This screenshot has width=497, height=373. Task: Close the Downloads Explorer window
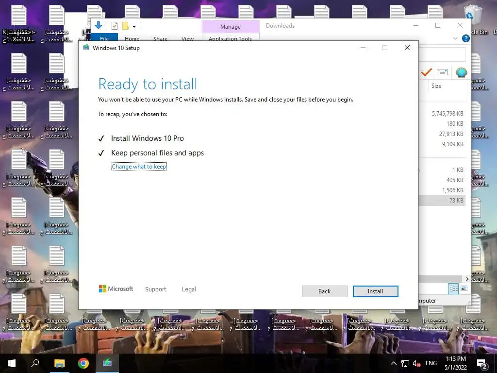pyautogui.click(x=460, y=25)
